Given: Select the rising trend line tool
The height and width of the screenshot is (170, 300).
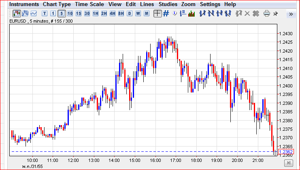Looking at the screenshot, I should 202,14.
